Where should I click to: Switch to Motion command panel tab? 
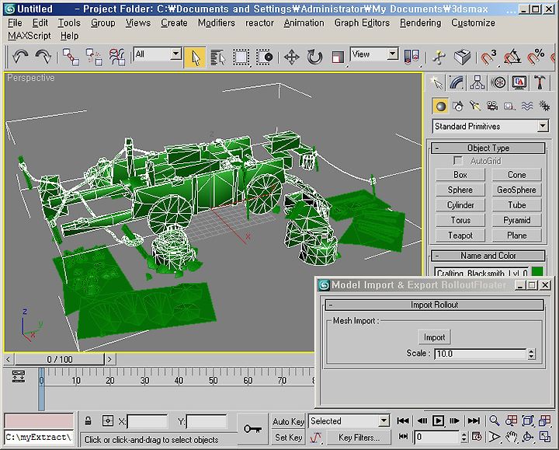(x=498, y=82)
